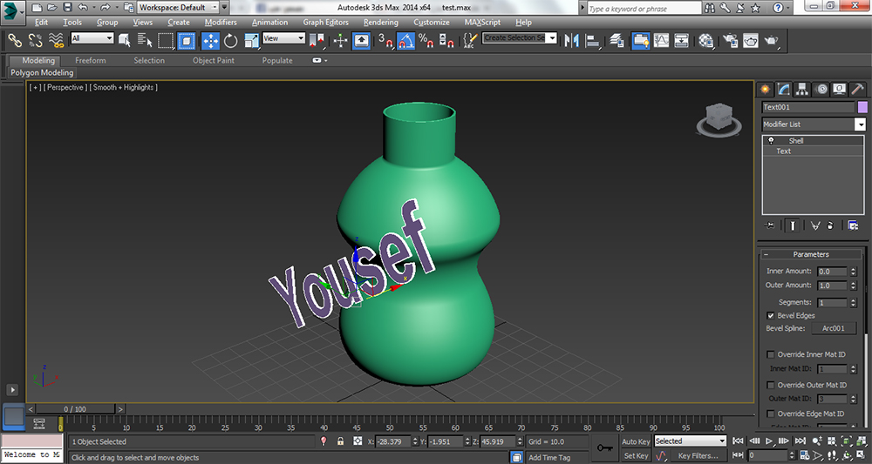The height and width of the screenshot is (464, 872).
Task: Open the Create Selection Set dropdown
Action: (552, 38)
